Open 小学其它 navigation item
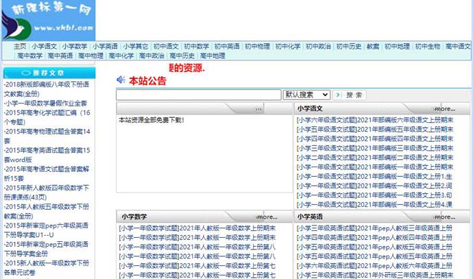 [136, 47]
